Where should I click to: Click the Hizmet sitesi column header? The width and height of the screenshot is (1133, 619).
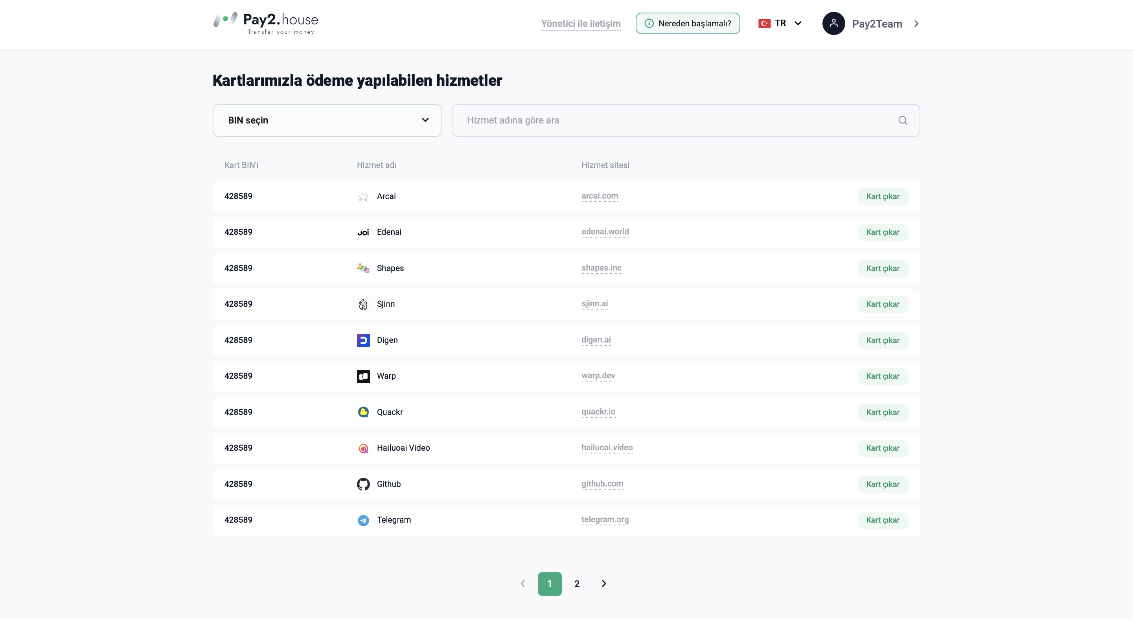tap(605, 165)
